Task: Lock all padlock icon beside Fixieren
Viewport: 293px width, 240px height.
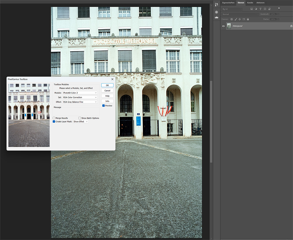Action: point(248,19)
